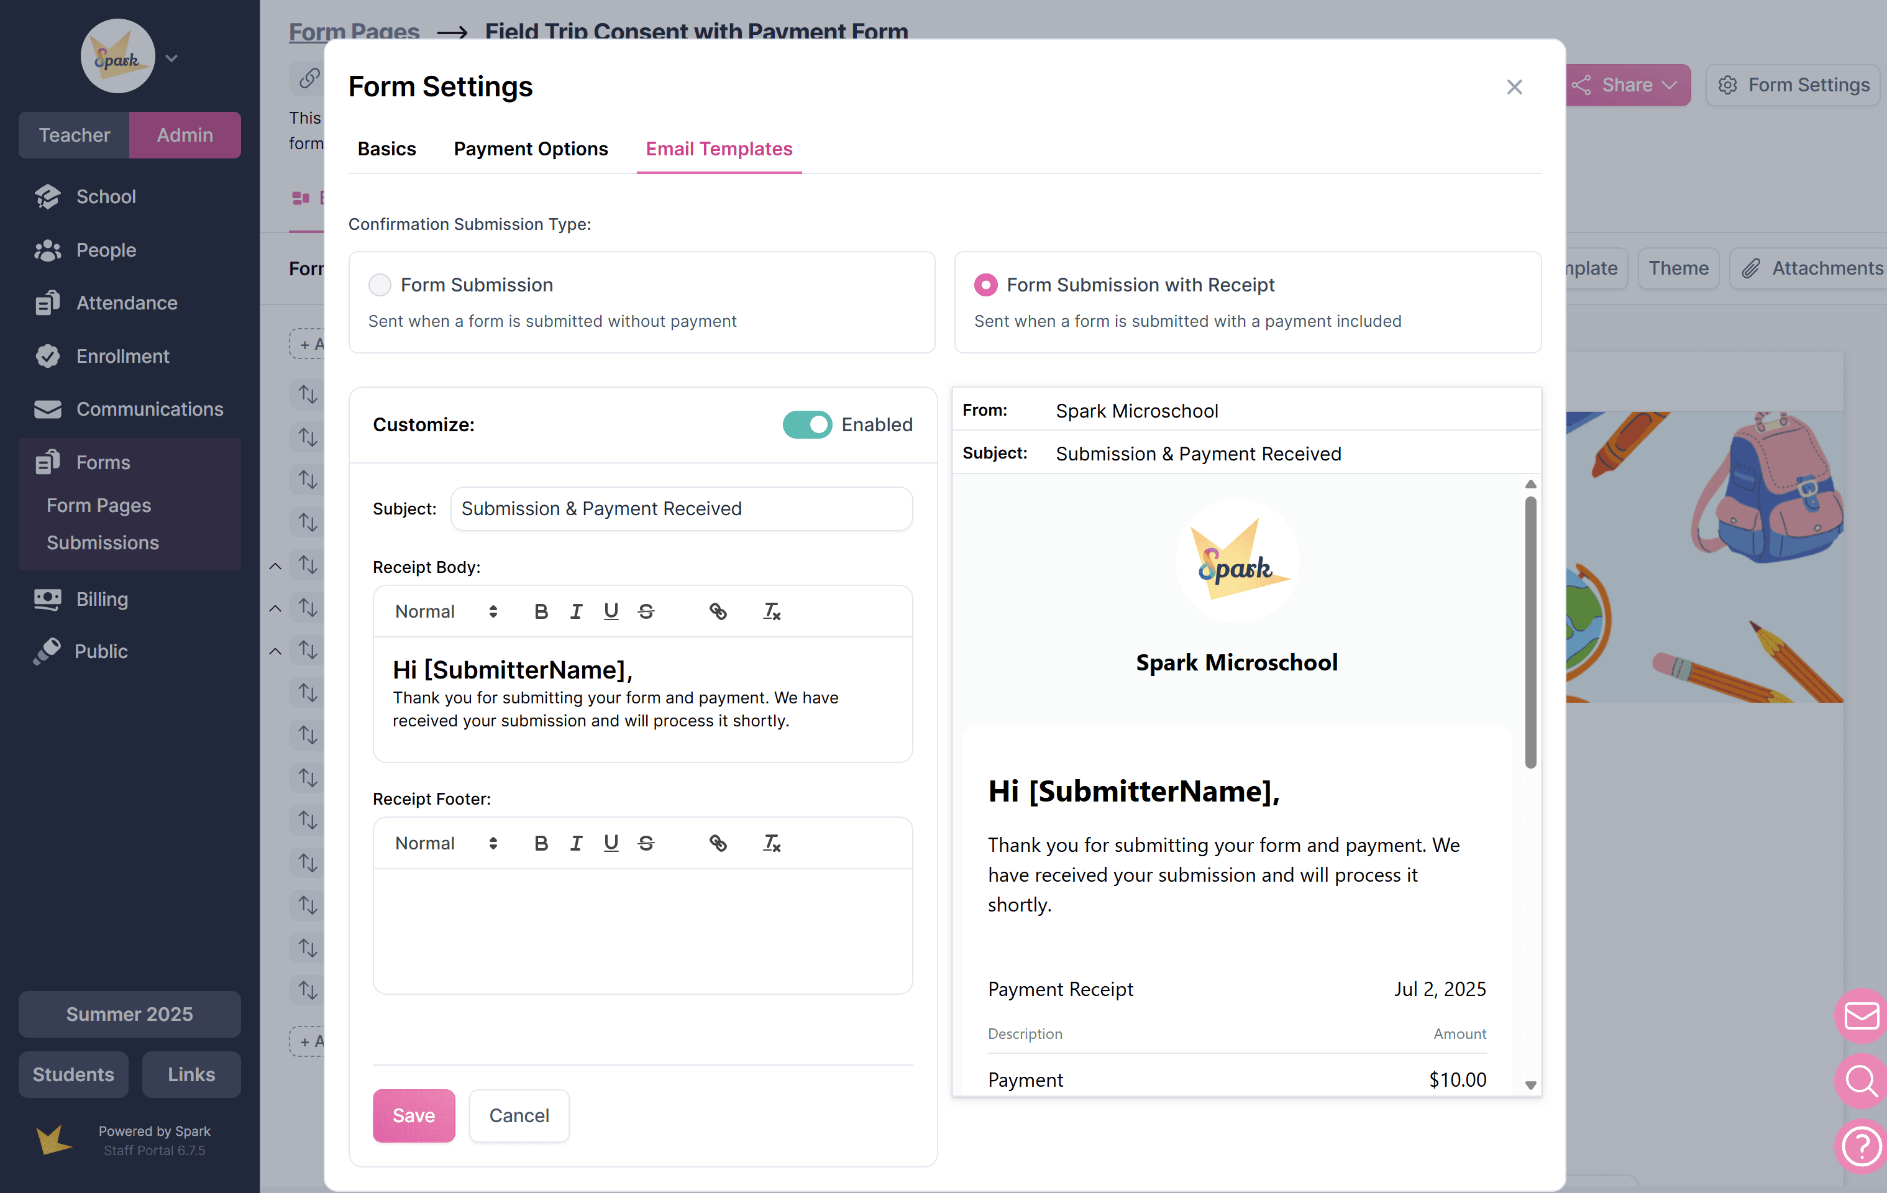Save the email template settings

click(x=414, y=1115)
